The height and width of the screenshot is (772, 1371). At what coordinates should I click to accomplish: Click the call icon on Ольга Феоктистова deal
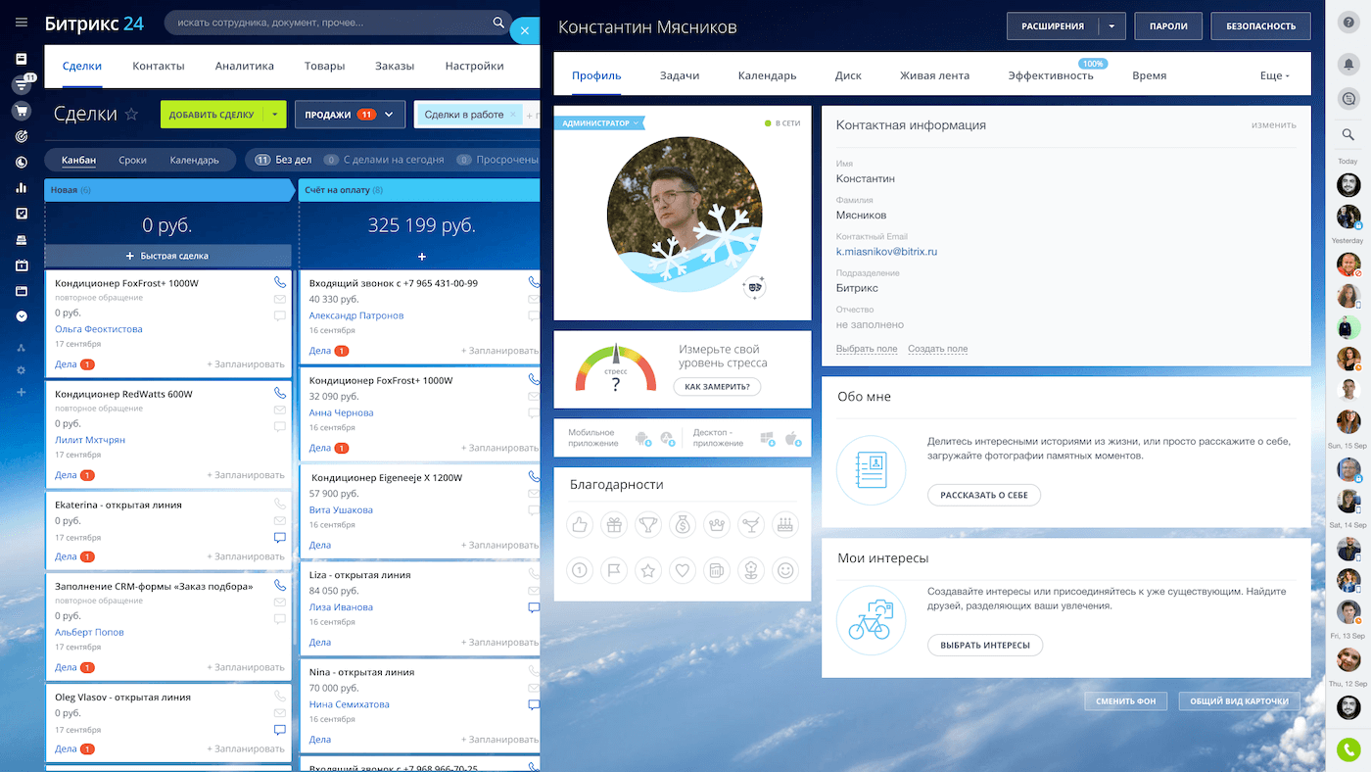coord(279,282)
